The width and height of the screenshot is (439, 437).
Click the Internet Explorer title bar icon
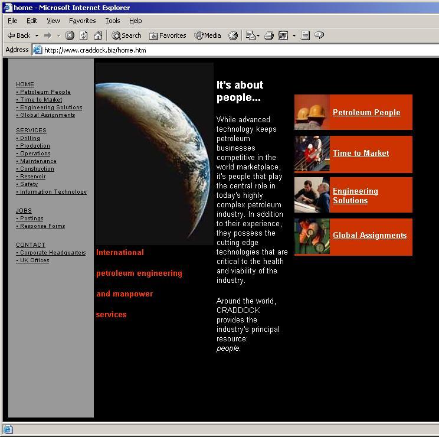[x=7, y=7]
